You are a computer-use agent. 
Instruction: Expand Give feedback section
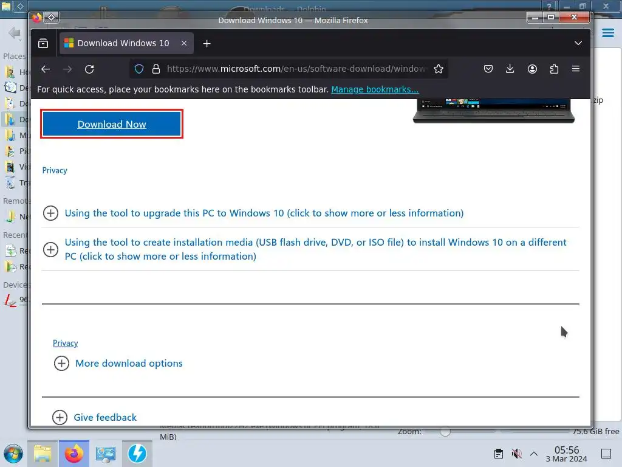(94, 417)
